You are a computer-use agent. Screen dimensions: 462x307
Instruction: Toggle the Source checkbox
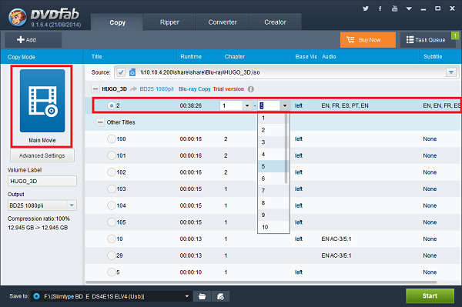(x=121, y=72)
